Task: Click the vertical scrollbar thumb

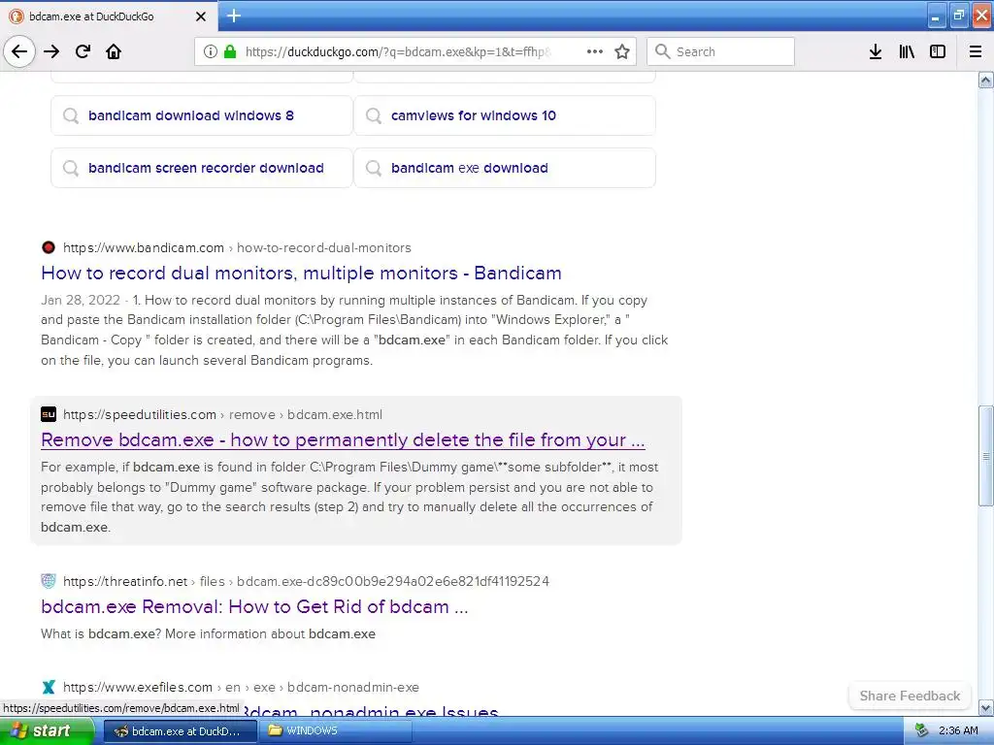Action: coord(986,456)
